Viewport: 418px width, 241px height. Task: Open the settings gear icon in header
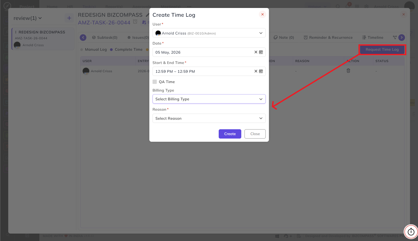[366, 6]
